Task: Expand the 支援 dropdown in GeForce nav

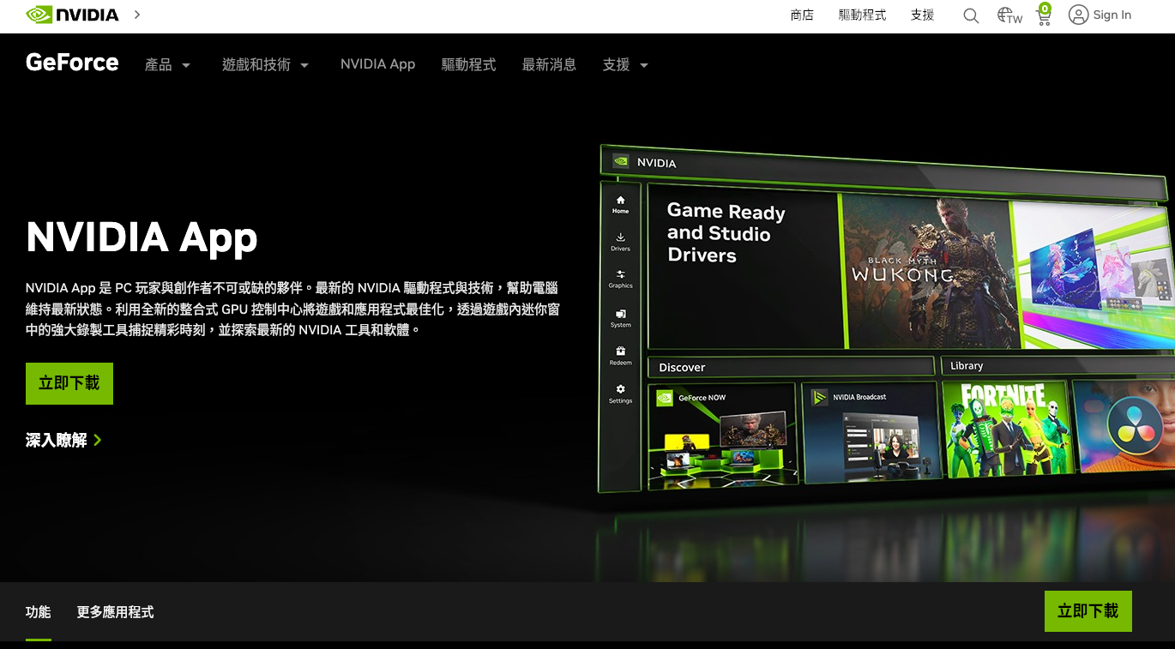Action: click(x=625, y=65)
